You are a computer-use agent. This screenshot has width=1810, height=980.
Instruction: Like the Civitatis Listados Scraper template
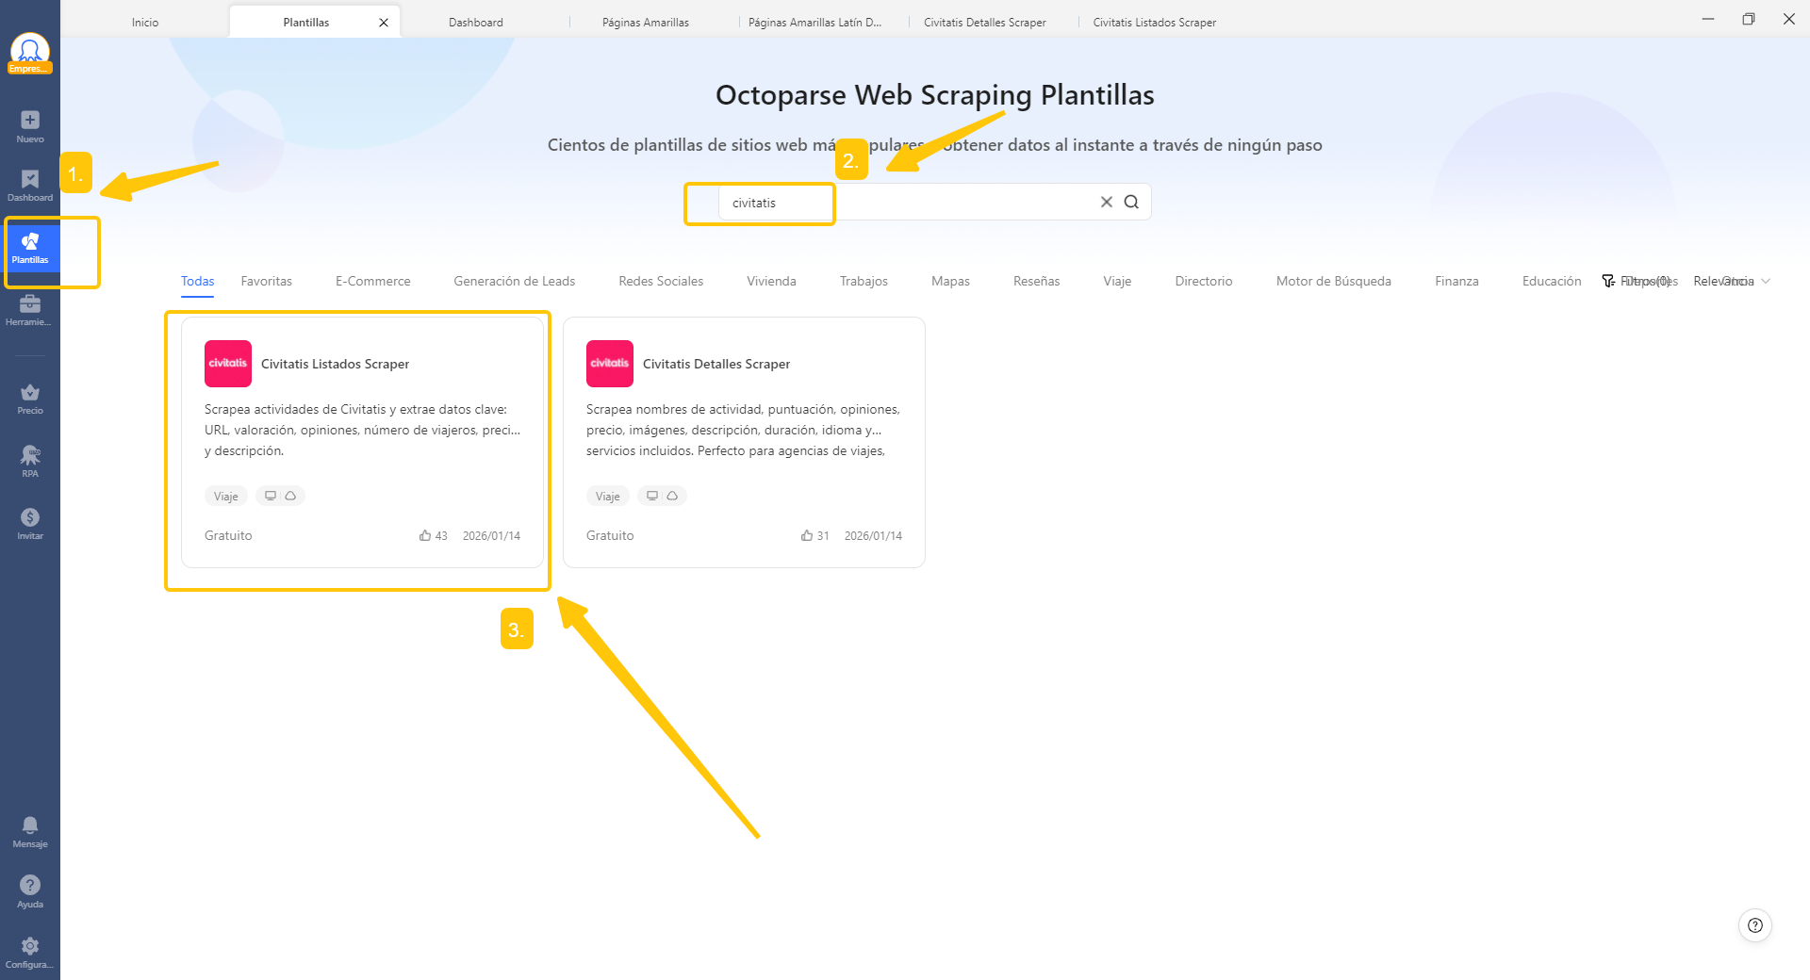[424, 535]
